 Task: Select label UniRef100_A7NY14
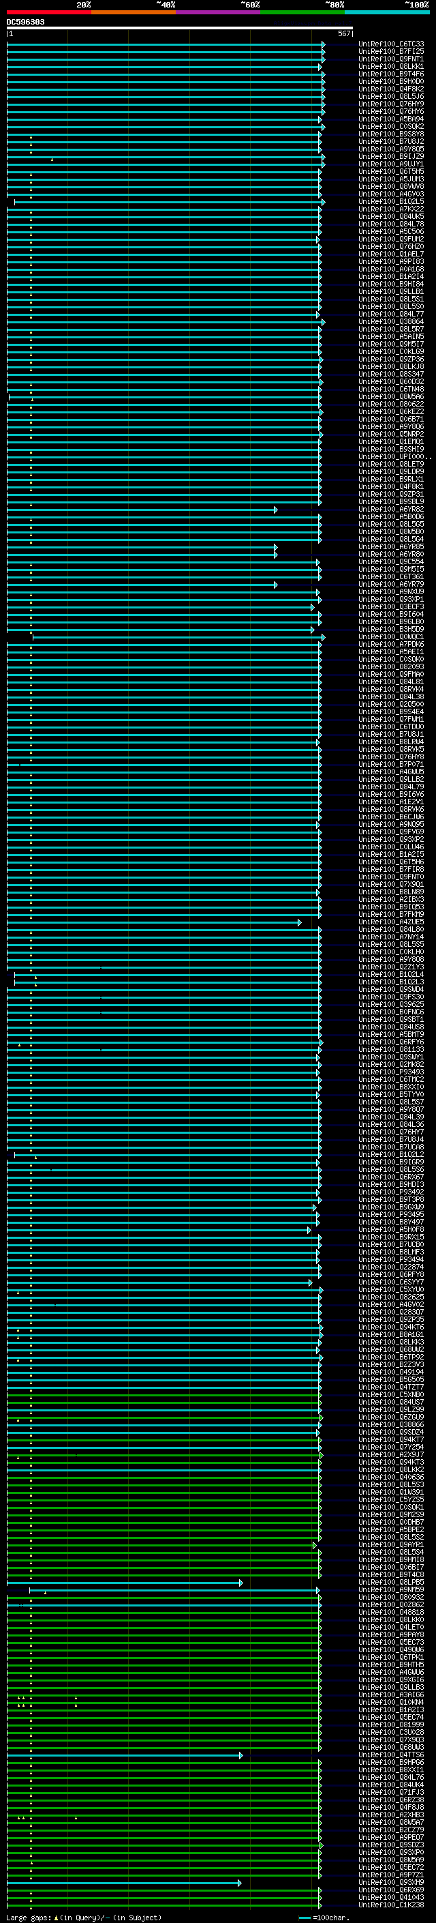(391, 937)
